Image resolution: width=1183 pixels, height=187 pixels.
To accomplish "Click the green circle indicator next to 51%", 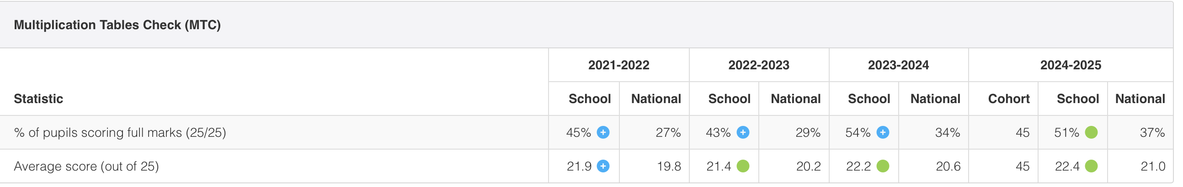I will pyautogui.click(x=1091, y=132).
